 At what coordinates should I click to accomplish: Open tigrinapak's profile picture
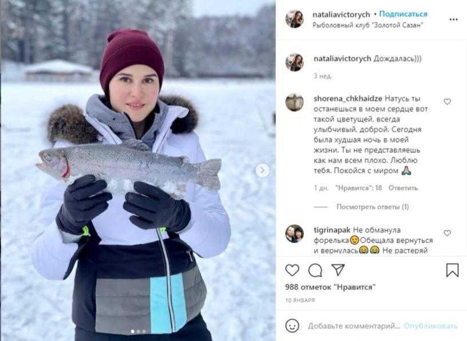pyautogui.click(x=294, y=233)
